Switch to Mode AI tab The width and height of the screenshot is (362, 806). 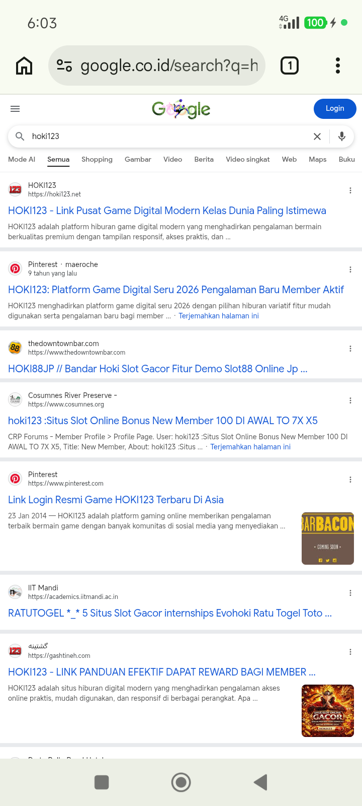pyautogui.click(x=22, y=159)
